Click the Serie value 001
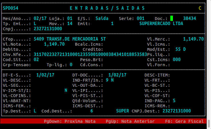This screenshot has width=211, height=129. point(141,18)
